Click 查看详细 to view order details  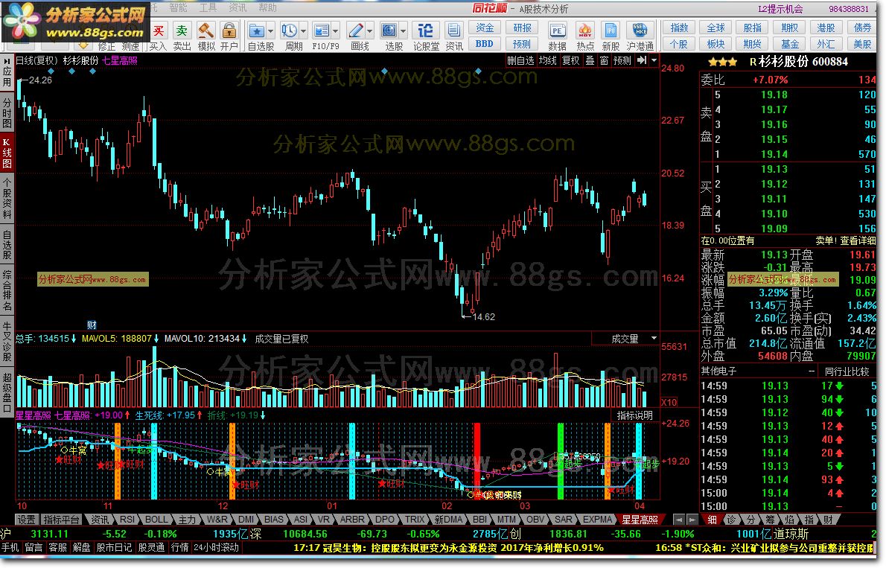(x=858, y=240)
